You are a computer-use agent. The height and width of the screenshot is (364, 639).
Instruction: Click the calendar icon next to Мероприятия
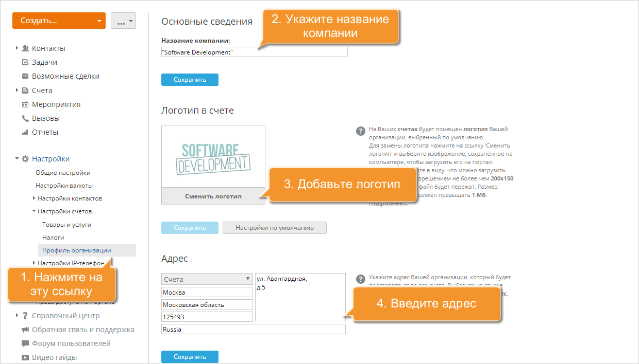(25, 104)
